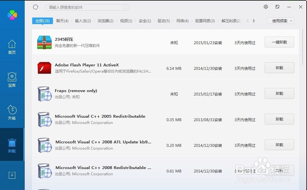Switch to the 输入法(2) category

[x=83, y=21]
